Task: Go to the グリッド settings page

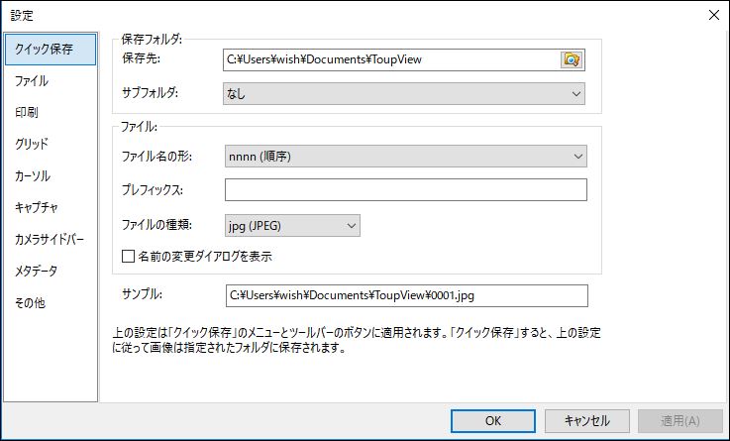Action: pyautogui.click(x=32, y=144)
